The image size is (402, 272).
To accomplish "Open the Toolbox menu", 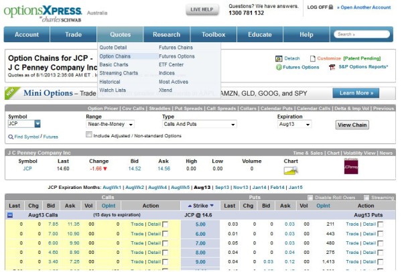I will click(x=213, y=34).
